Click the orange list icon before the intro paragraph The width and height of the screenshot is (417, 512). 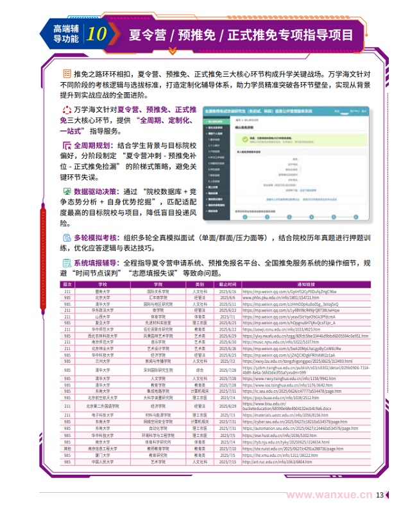coord(67,75)
